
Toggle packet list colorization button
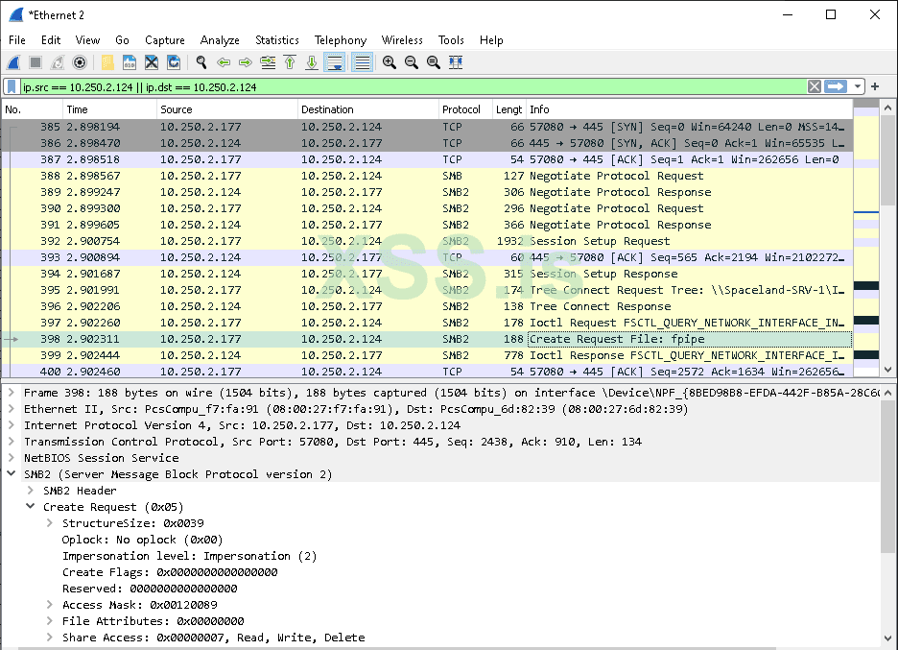click(x=362, y=62)
